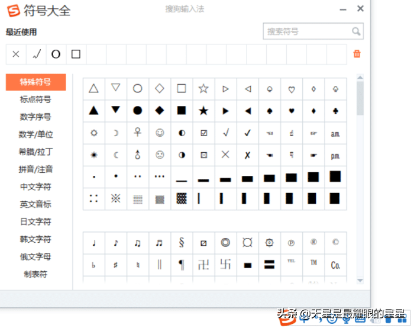
Task: Choose the frowning face symbol
Action: (160, 155)
